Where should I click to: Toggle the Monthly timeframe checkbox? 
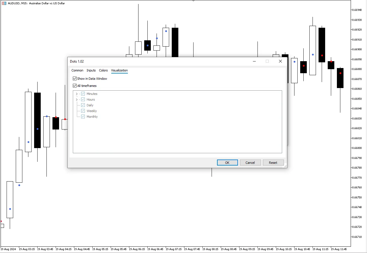[x=83, y=117]
